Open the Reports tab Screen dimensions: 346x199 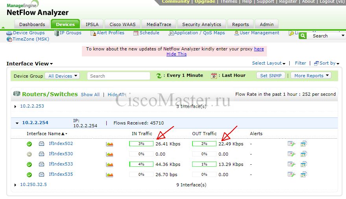click(241, 24)
